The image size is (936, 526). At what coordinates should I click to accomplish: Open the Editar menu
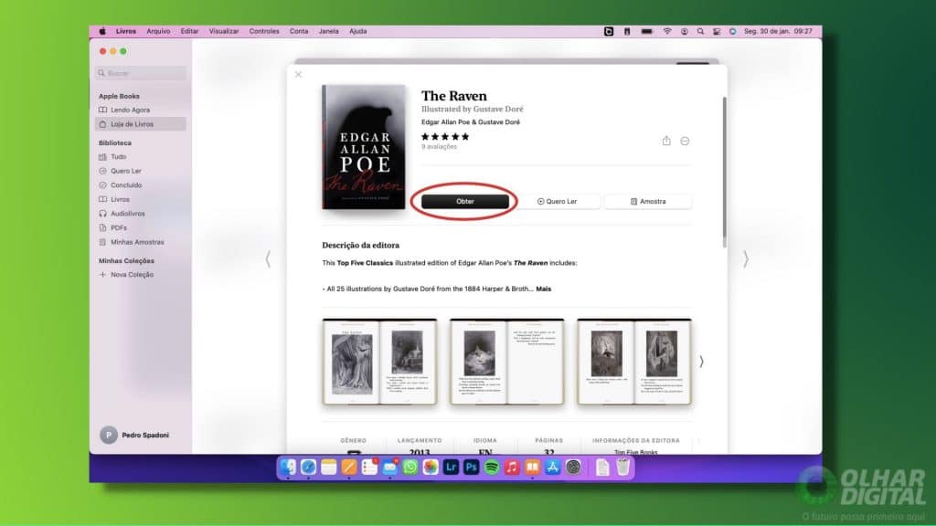(x=189, y=31)
